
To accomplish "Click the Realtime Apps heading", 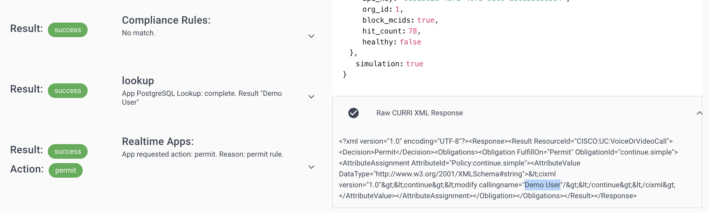I will [158, 141].
